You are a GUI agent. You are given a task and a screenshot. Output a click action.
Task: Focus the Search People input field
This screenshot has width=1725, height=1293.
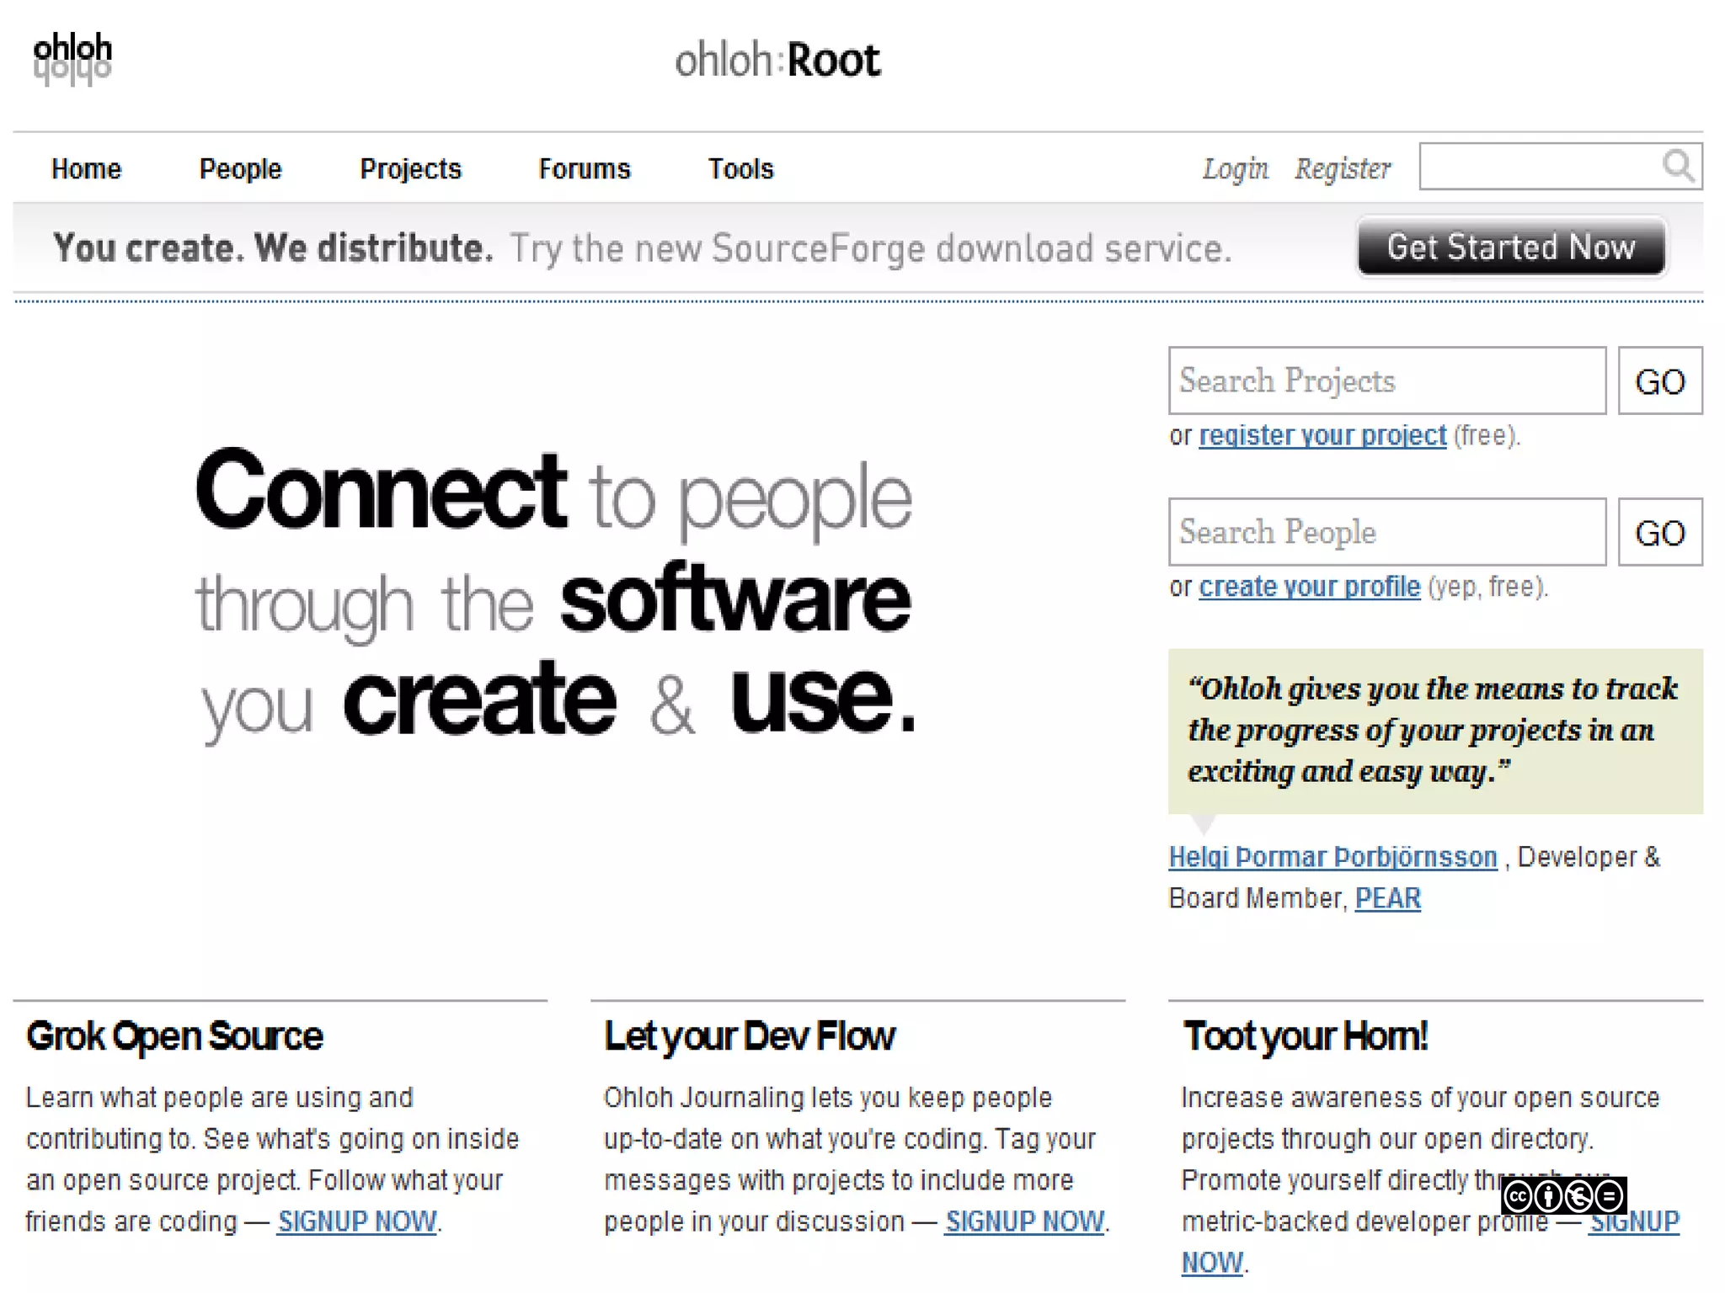pos(1386,532)
